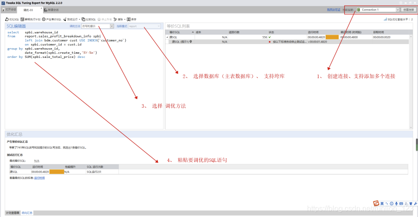
Task: Click the IME keyboard icon
Action: coord(401,204)
